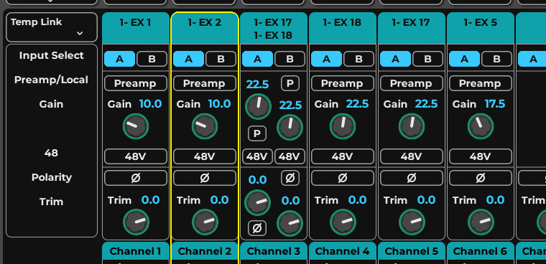Select the 1- EX 2 channel header
This screenshot has width=546, height=264.
point(205,28)
